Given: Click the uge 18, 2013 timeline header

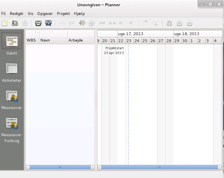Looking at the screenshot, I should [197, 34].
